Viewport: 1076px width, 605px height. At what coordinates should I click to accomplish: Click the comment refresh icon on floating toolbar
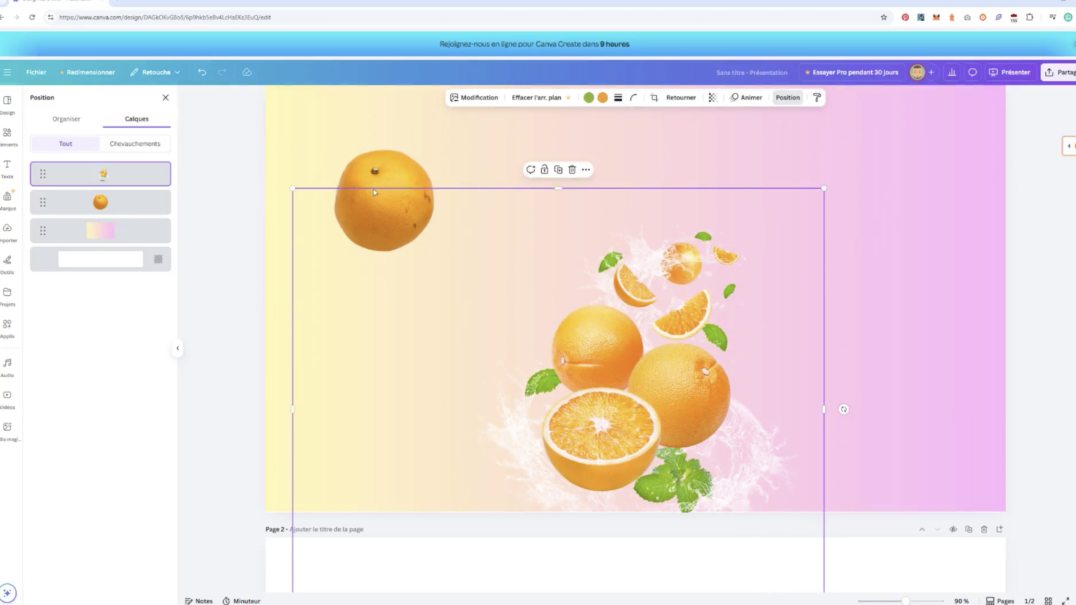pyautogui.click(x=530, y=170)
